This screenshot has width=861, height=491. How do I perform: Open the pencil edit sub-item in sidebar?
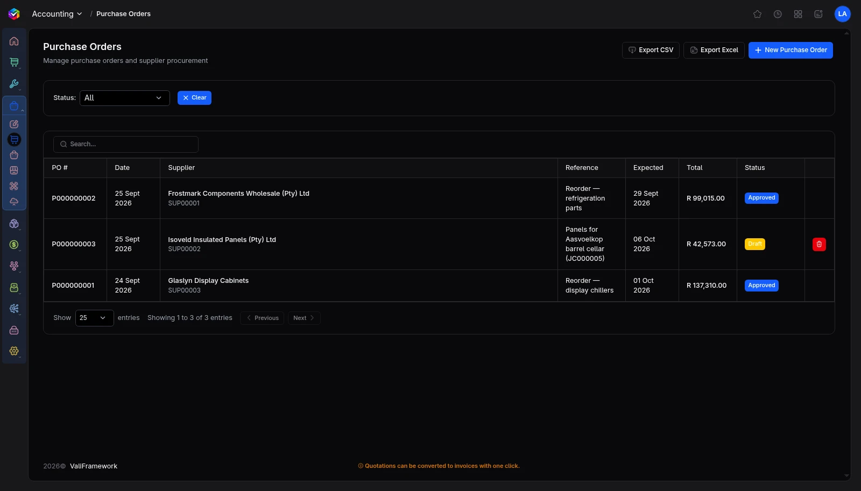pyautogui.click(x=14, y=124)
